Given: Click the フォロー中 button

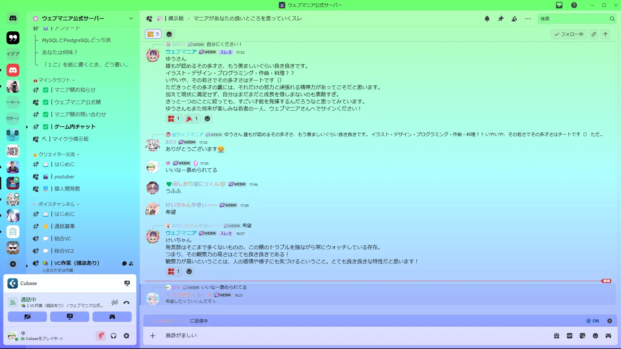Looking at the screenshot, I should click(x=569, y=34).
